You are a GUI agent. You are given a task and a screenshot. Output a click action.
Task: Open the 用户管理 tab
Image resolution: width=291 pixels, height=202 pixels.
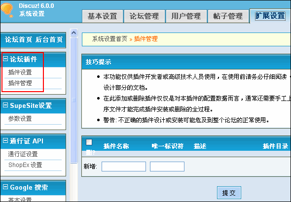(186, 16)
